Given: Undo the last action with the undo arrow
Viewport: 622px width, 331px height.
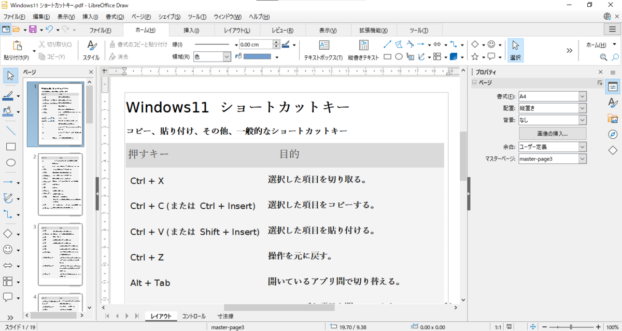Looking at the screenshot, I should (49, 30).
